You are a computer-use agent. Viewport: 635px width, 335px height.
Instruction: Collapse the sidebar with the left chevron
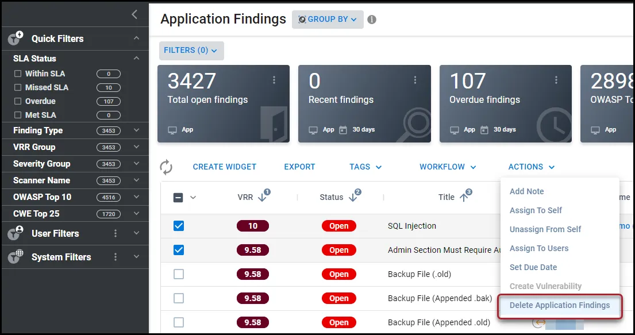coord(134,14)
